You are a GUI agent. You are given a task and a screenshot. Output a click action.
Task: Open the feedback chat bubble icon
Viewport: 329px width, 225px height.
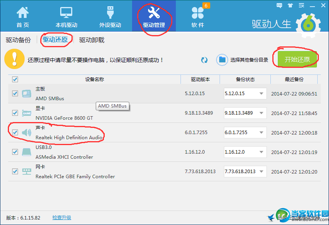[279, 5]
